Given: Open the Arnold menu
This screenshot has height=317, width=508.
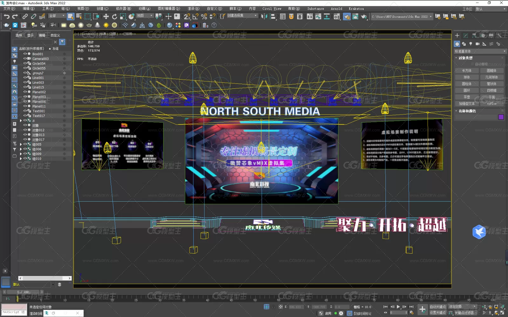Looking at the screenshot, I should [336, 9].
